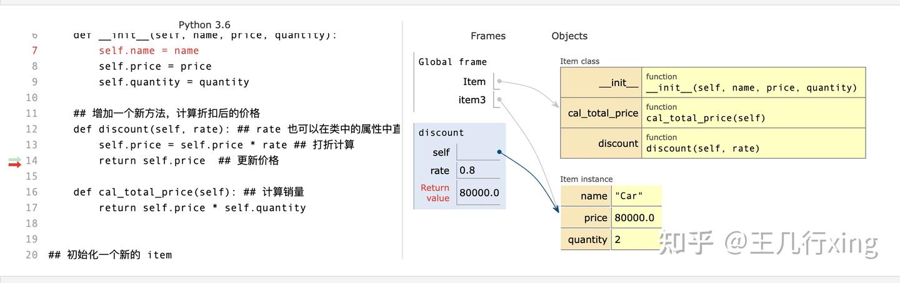Click the Frames column header
This screenshot has width=900, height=283.
488,36
